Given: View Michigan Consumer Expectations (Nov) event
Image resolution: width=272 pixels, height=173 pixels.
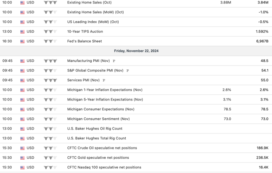Looking at the screenshot, I should 101,109.
